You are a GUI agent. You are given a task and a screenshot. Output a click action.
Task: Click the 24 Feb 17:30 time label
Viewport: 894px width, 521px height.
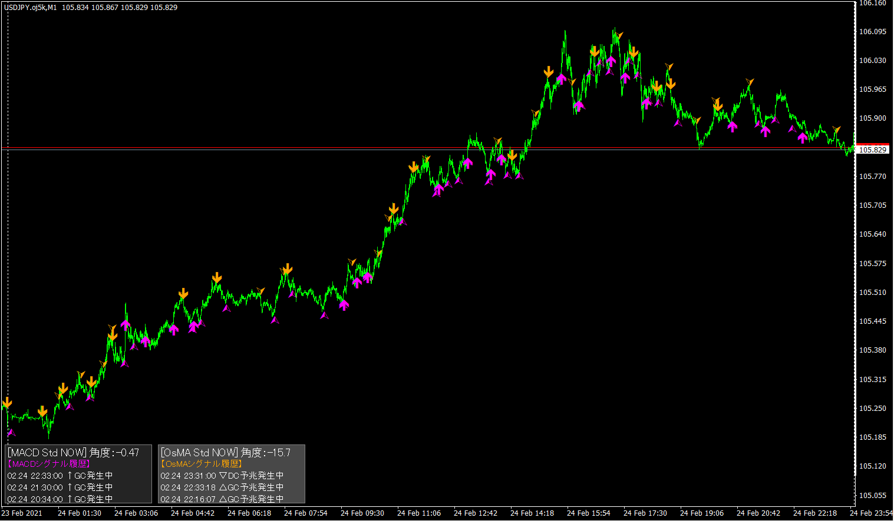(x=645, y=513)
